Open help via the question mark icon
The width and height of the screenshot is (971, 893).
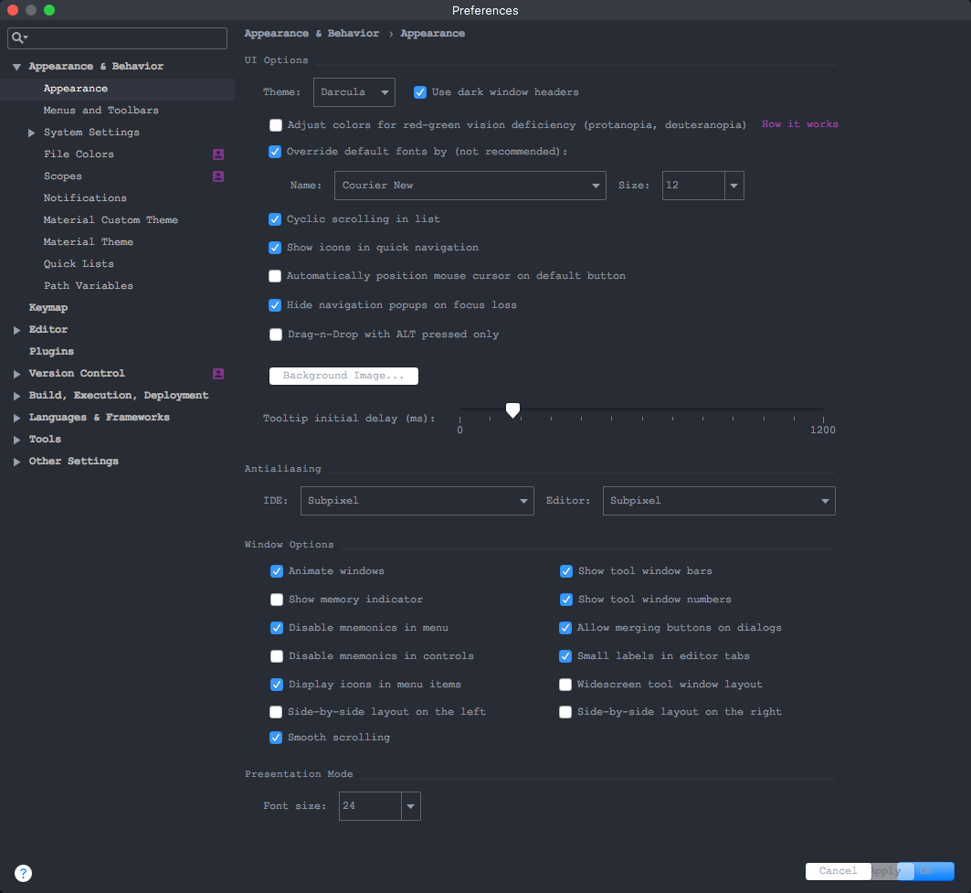23,873
